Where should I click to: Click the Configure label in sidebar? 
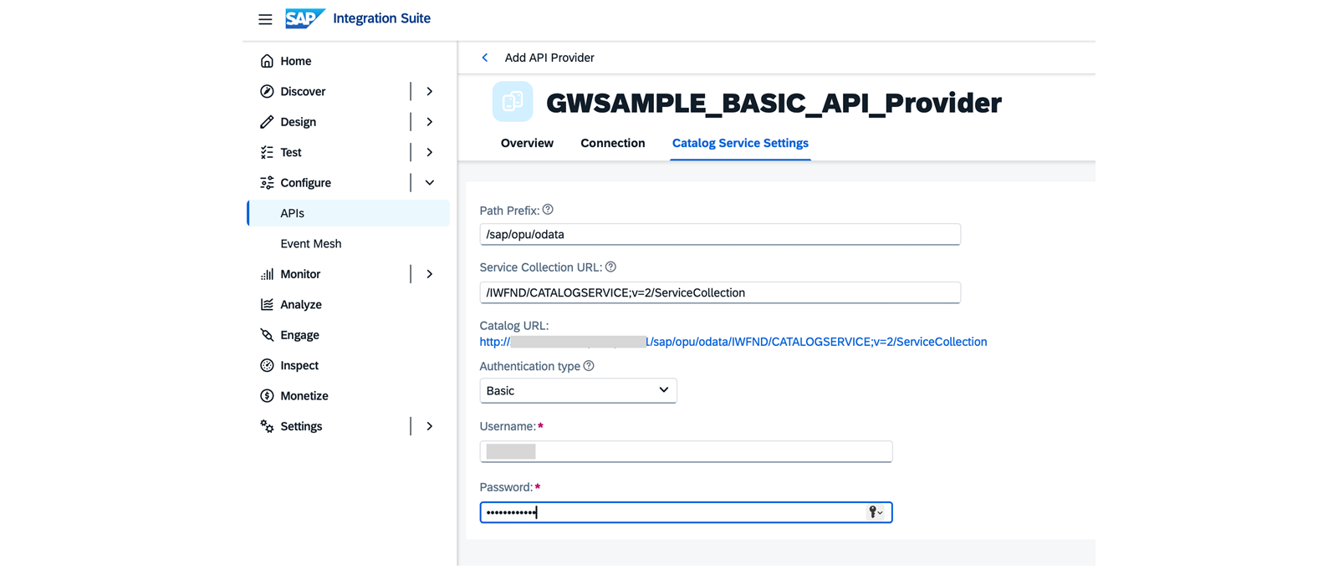point(305,183)
